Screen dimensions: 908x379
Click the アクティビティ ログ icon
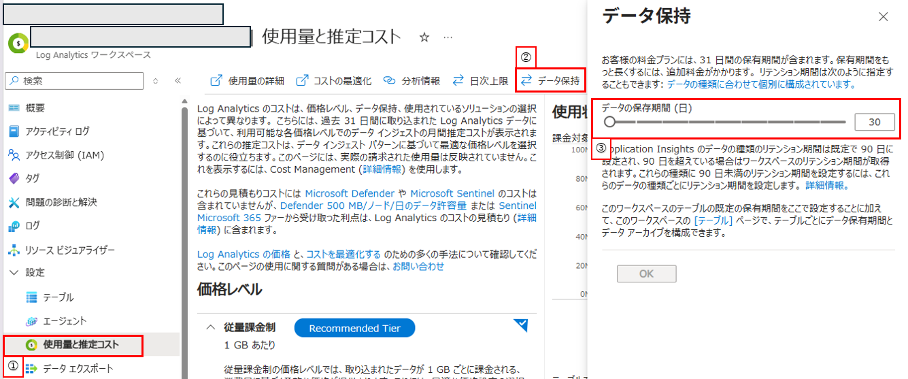click(14, 131)
